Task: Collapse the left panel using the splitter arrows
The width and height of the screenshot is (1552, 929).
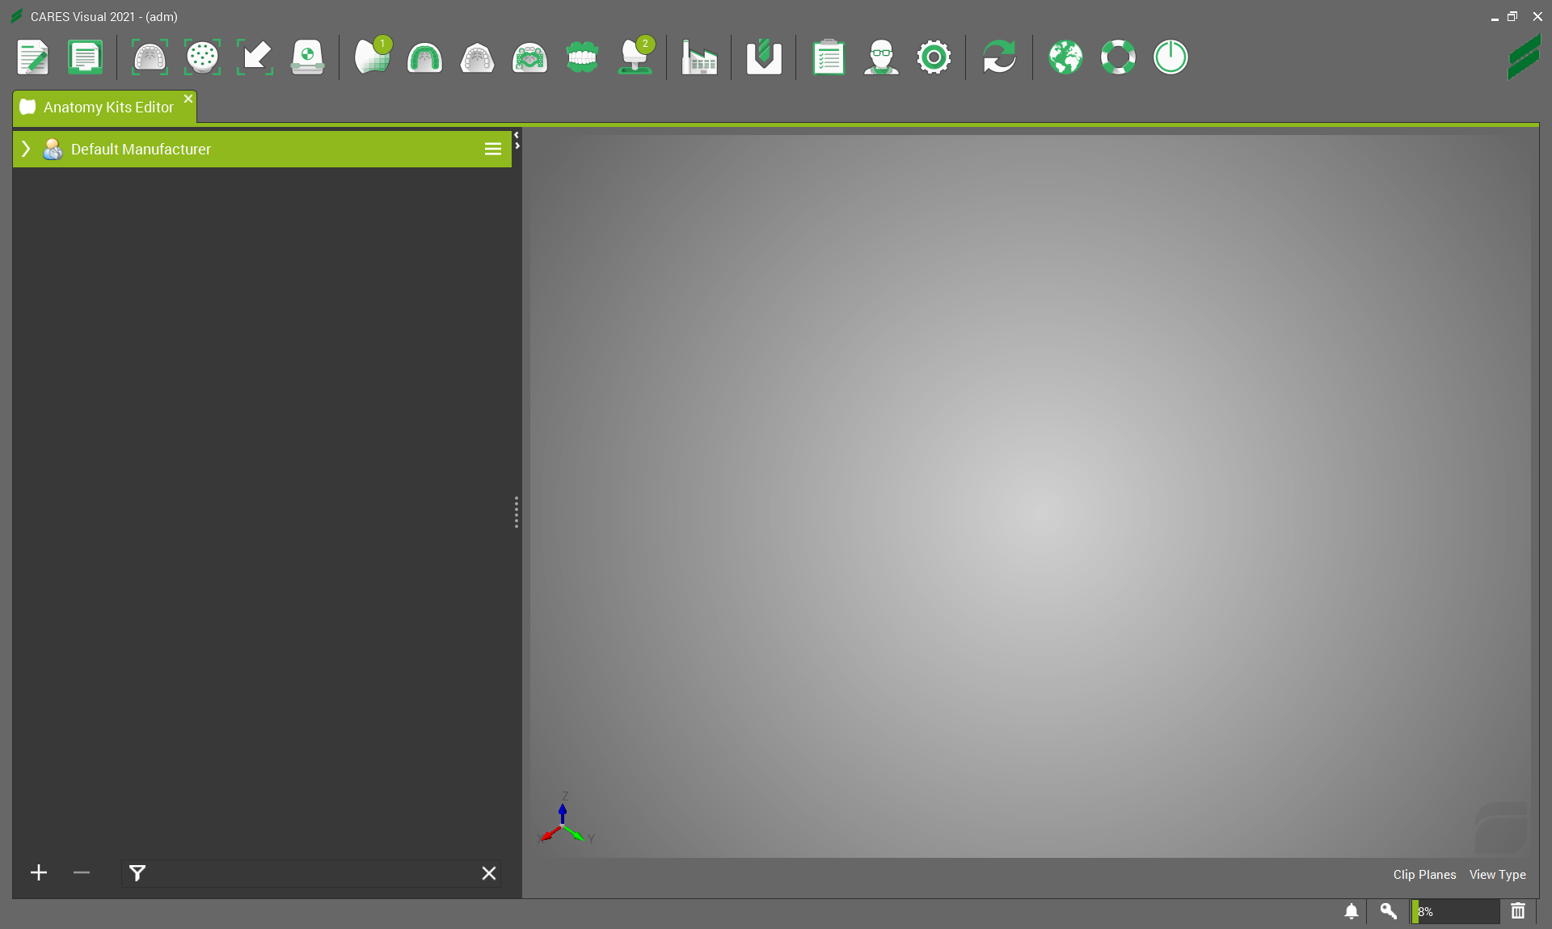Action: click(x=517, y=135)
